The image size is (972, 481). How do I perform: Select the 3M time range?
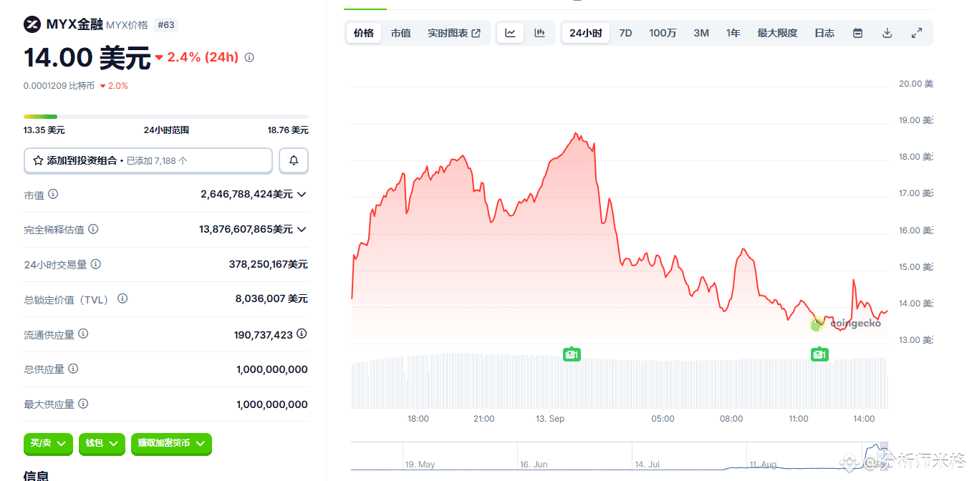701,33
